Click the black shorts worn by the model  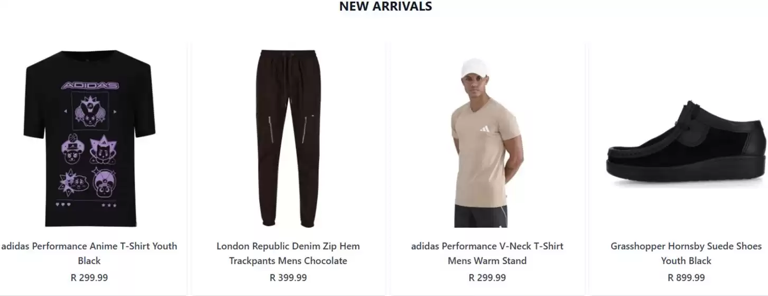(x=480, y=217)
